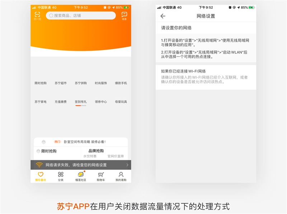287x214 pixels.
Task: Open 领券中心 category shortcut
Action: pyautogui.click(x=101, y=102)
